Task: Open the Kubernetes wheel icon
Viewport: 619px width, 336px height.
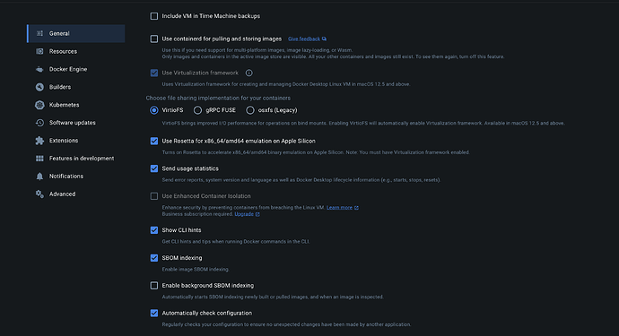Action: (39, 105)
